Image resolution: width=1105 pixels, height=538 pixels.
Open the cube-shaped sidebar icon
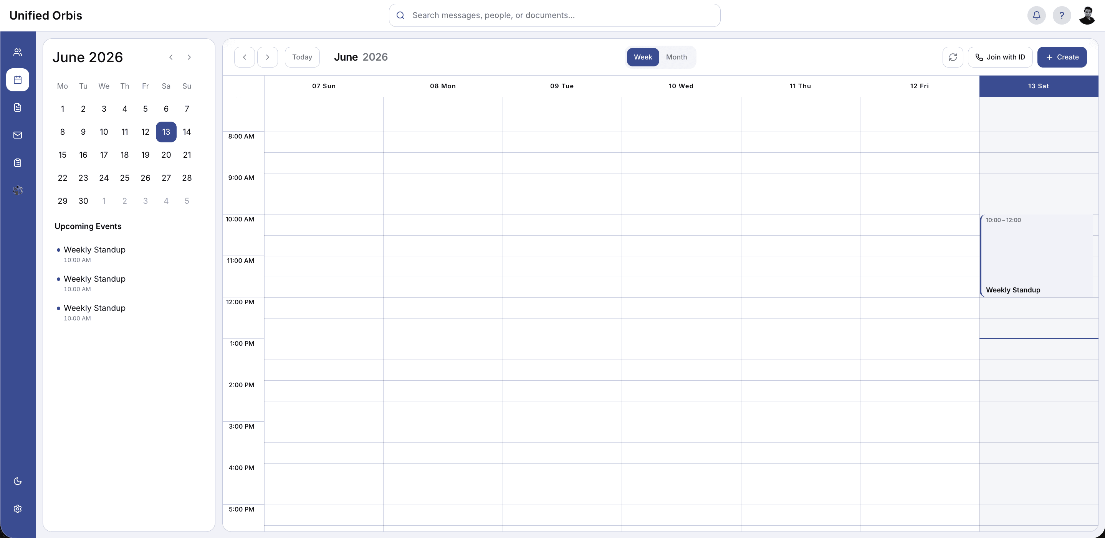click(x=18, y=190)
